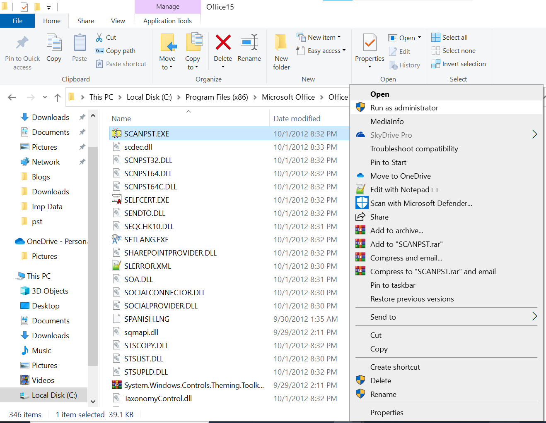Click the SLERROR.XML file icon
Screen dimensions: 546x423
coord(117,266)
